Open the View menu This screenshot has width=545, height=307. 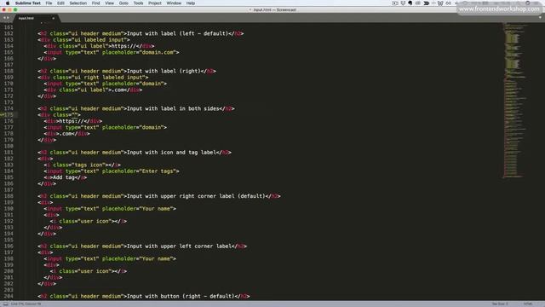pyautogui.click(x=110, y=3)
